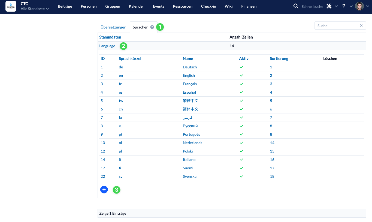Image resolution: width=372 pixels, height=222 pixels.
Task: Clear the search field with X icon
Action: 361,26
